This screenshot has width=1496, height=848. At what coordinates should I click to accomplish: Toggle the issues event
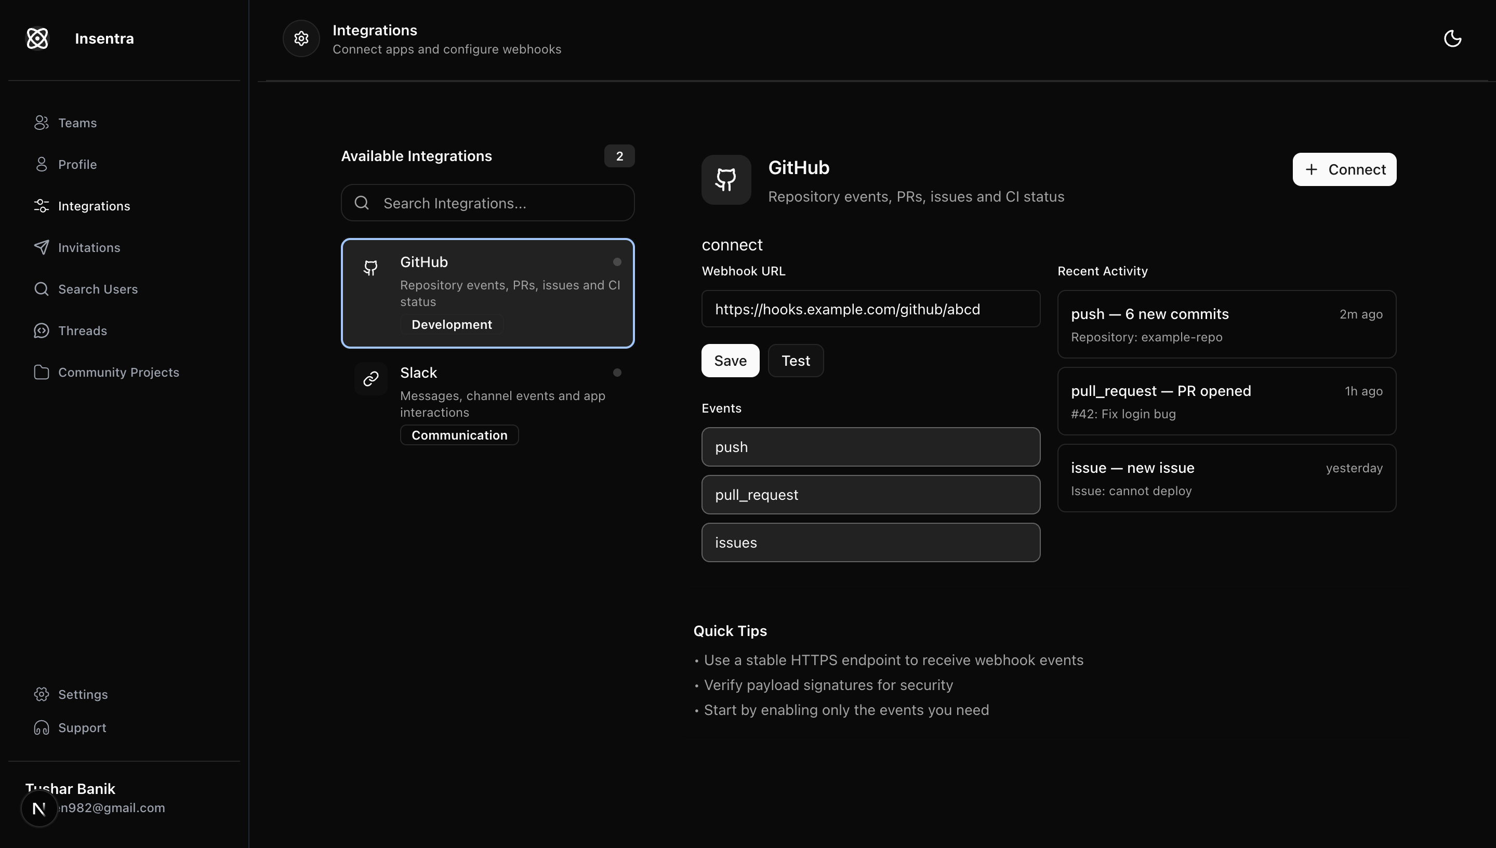click(870, 542)
